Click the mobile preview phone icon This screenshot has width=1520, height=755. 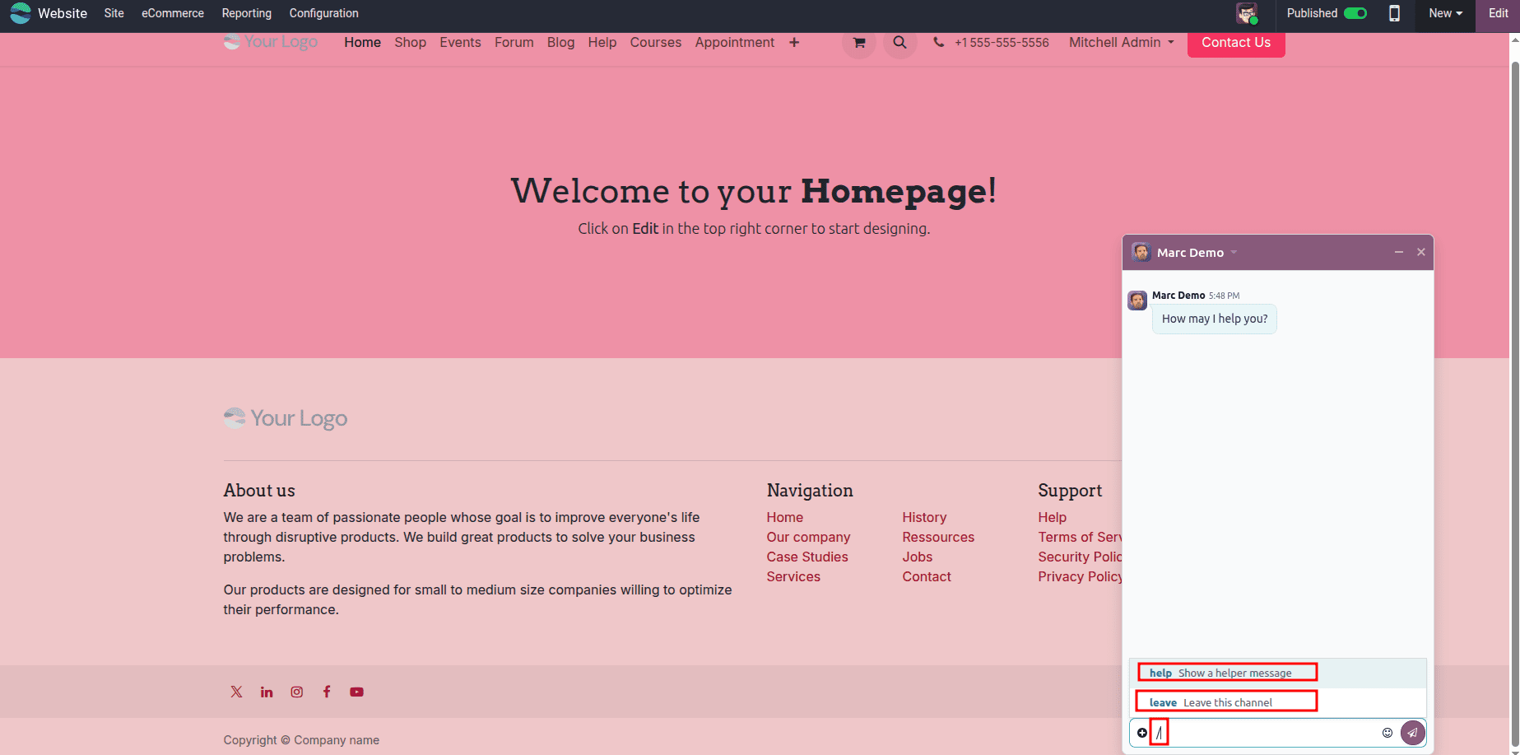(1394, 13)
